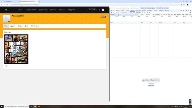Toggle the device toolbar icon in DevTools
This screenshot has height=108, width=192.
[x=113, y=11]
